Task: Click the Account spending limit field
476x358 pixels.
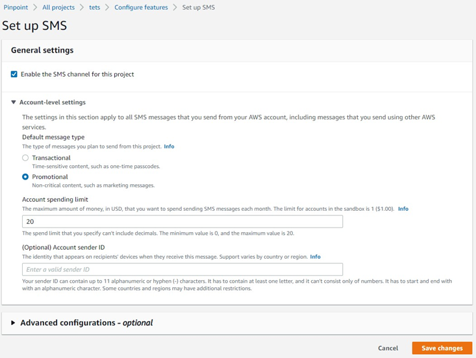Action: (182, 222)
